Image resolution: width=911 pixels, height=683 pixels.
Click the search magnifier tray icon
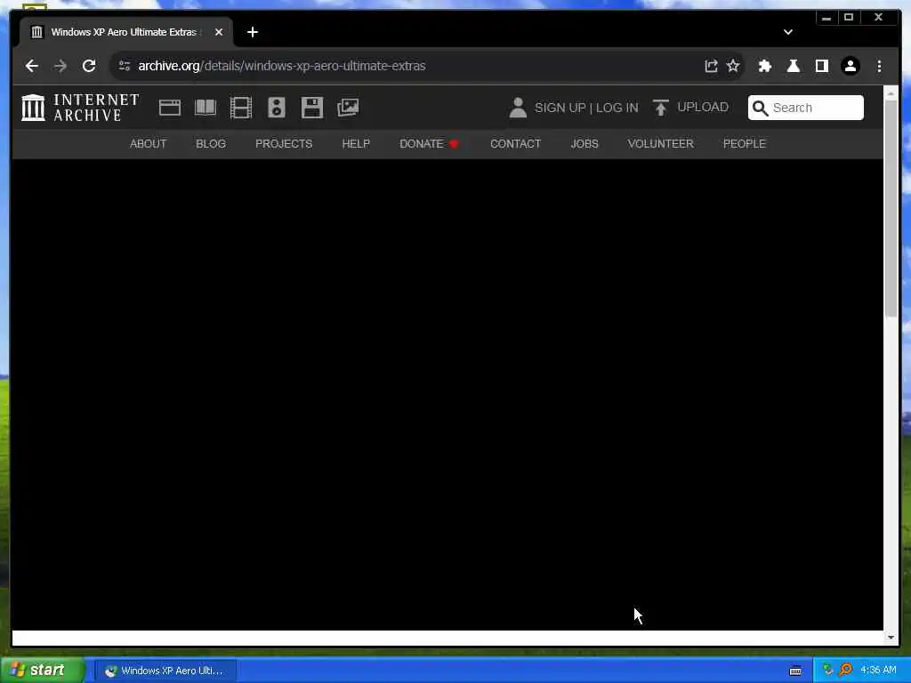click(846, 671)
